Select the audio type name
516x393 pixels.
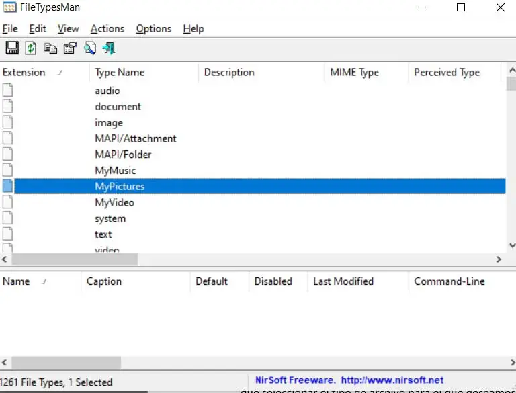(x=107, y=91)
